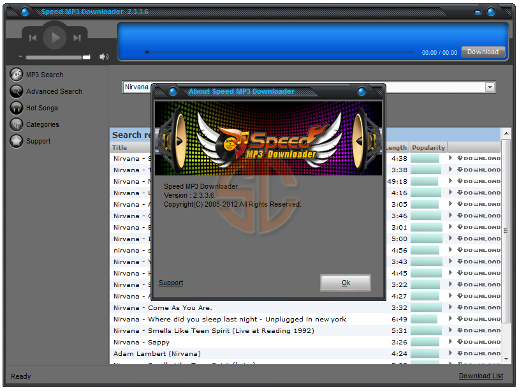Download Smells Like Teen Spirit Live at Reading
519x391 pixels.
coord(479,330)
